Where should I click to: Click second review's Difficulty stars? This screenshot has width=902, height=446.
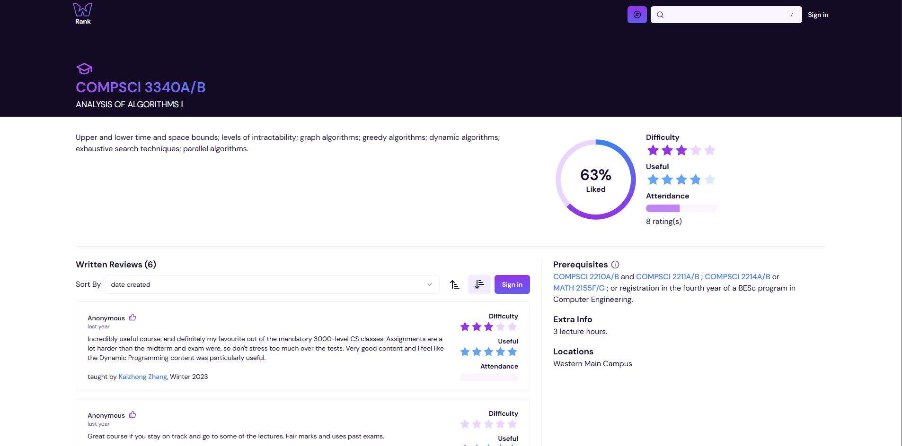point(488,424)
